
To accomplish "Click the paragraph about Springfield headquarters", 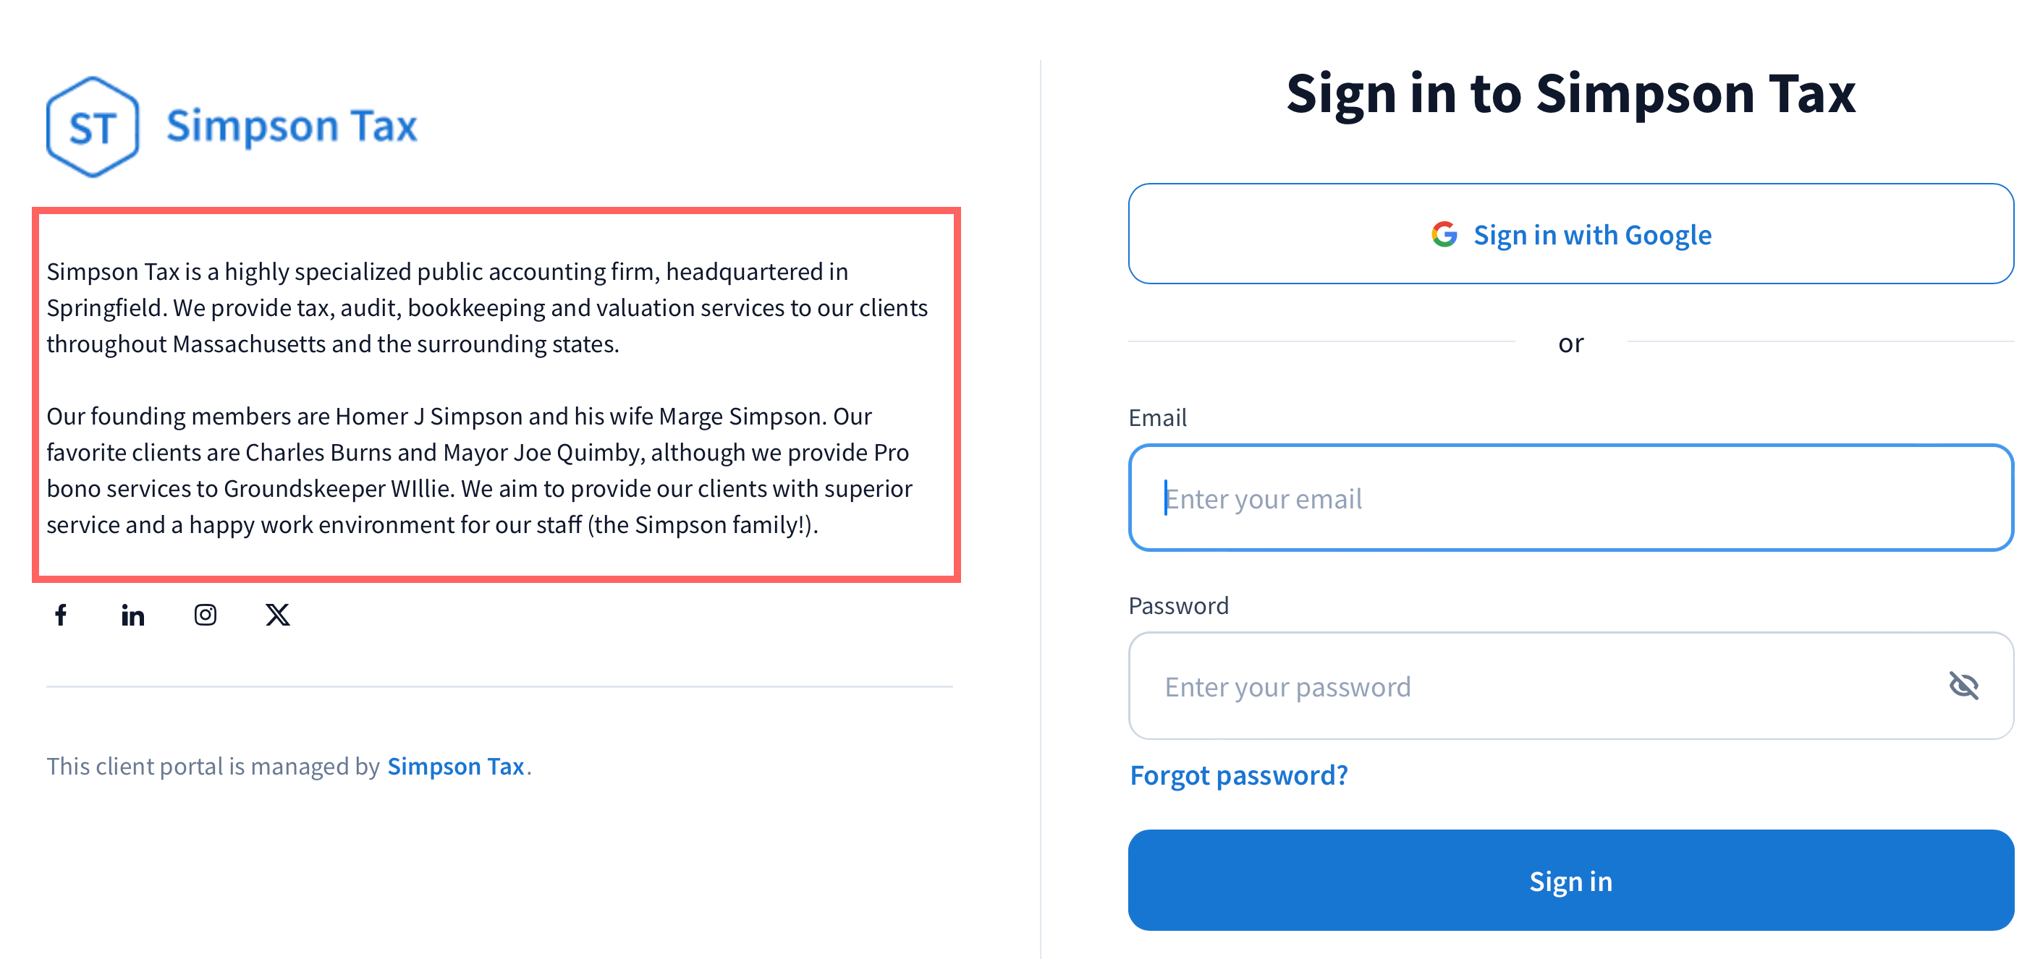I will pos(486,308).
